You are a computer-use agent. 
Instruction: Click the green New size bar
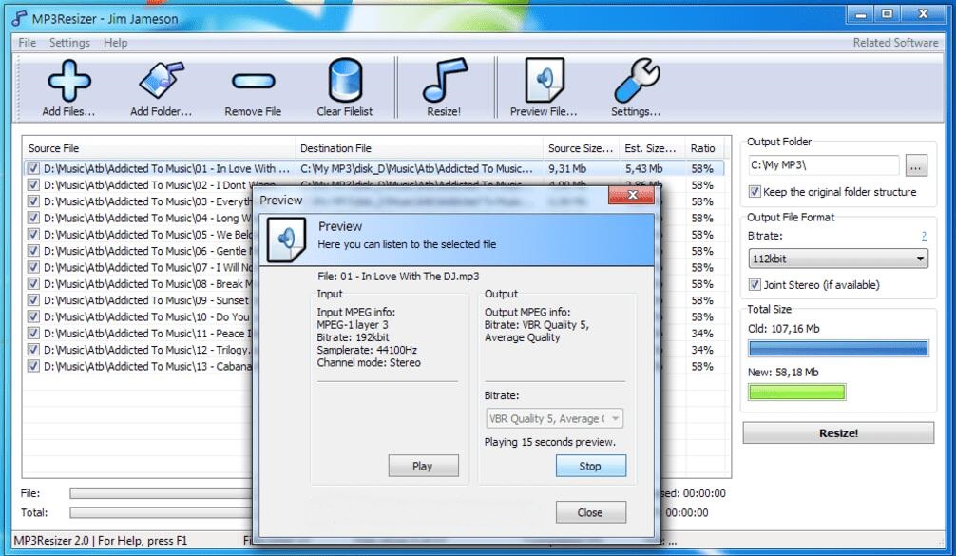click(x=796, y=393)
